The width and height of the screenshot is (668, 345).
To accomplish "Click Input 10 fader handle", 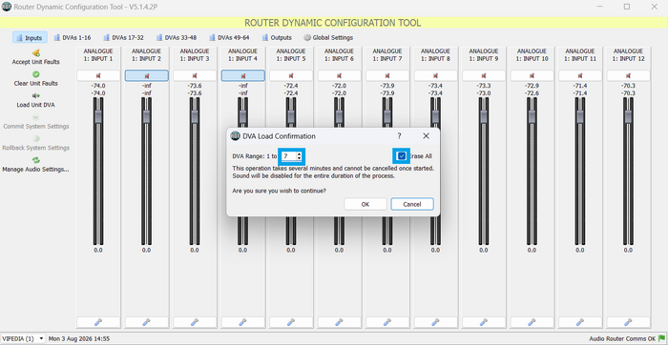I will click(532, 117).
